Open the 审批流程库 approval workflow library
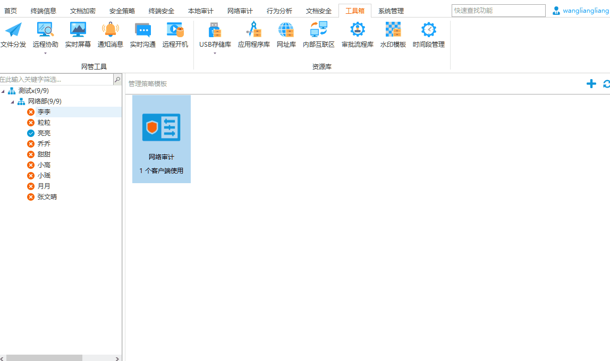This screenshot has height=361, width=610. click(358, 35)
